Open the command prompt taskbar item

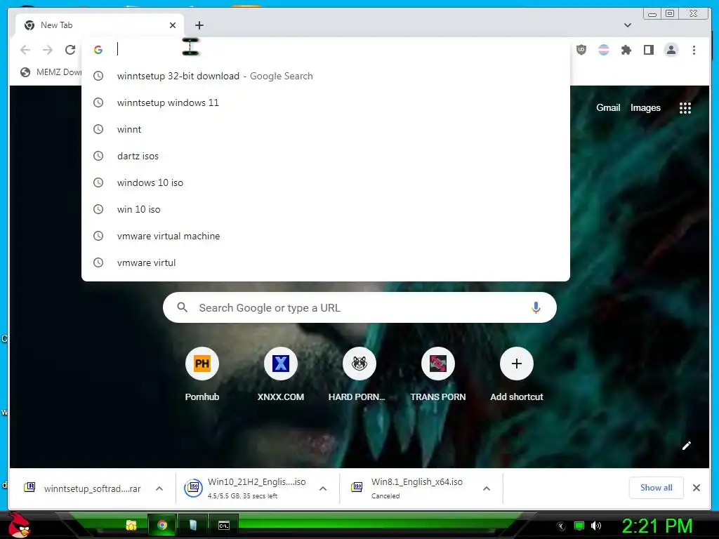224,525
